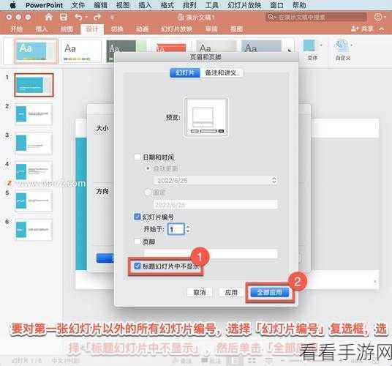Select the 固定 radio button
This screenshot has height=366, width=392.
[x=148, y=193]
